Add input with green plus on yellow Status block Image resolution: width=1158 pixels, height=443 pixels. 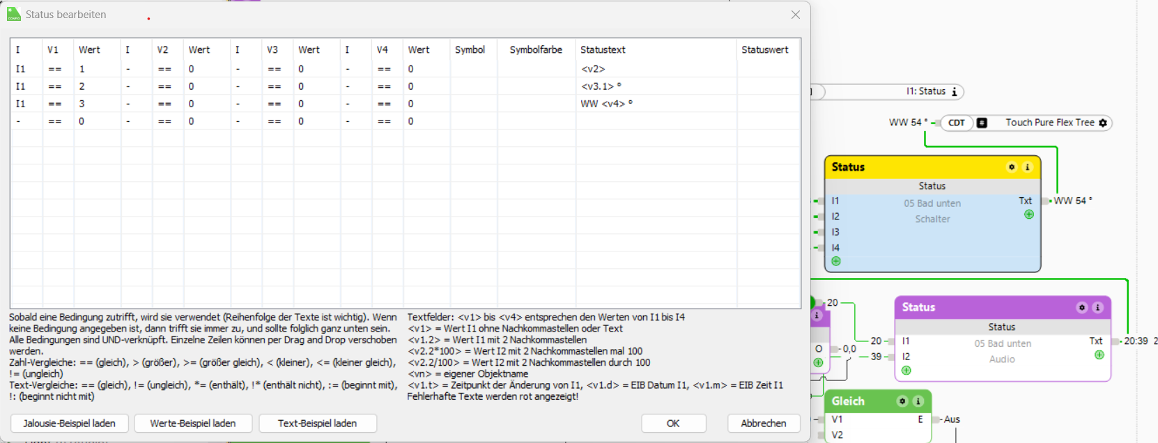tap(836, 261)
